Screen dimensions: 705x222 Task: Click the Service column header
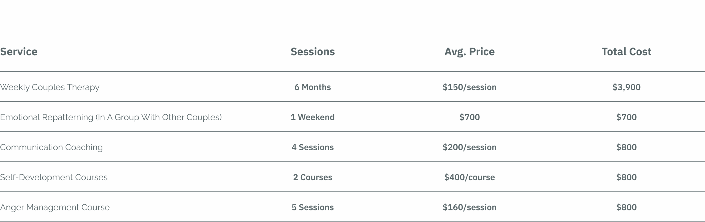(x=19, y=52)
